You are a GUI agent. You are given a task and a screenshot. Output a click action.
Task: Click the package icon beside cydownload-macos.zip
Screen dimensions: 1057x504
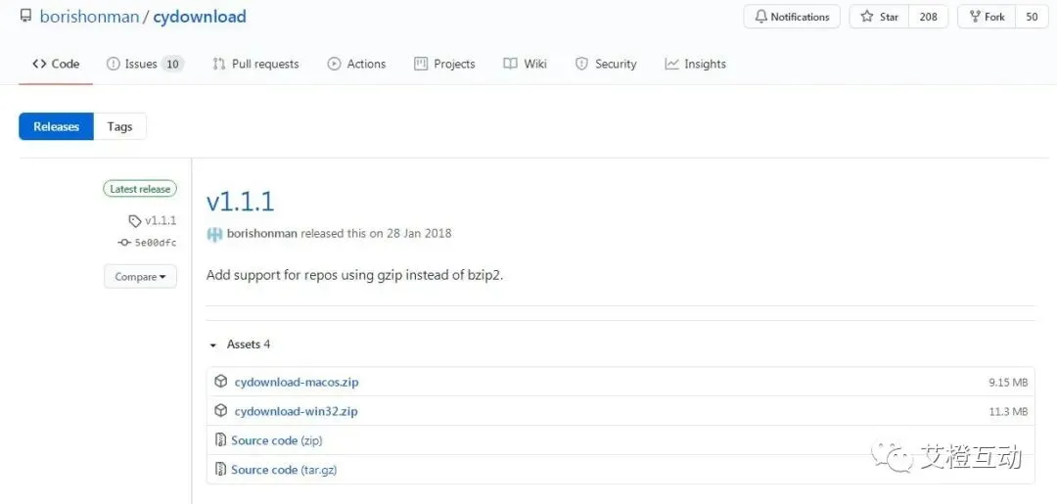pyautogui.click(x=220, y=382)
